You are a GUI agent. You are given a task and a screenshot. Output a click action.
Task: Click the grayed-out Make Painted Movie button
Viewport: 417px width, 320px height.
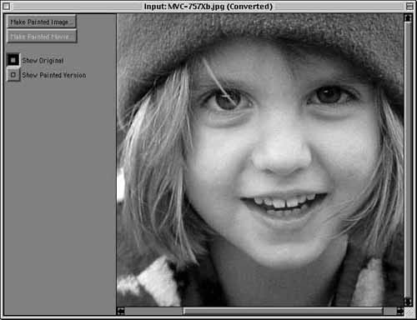[x=42, y=37]
